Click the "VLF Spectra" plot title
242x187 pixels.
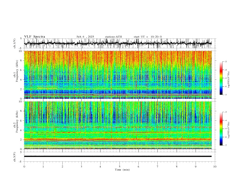[35, 37]
